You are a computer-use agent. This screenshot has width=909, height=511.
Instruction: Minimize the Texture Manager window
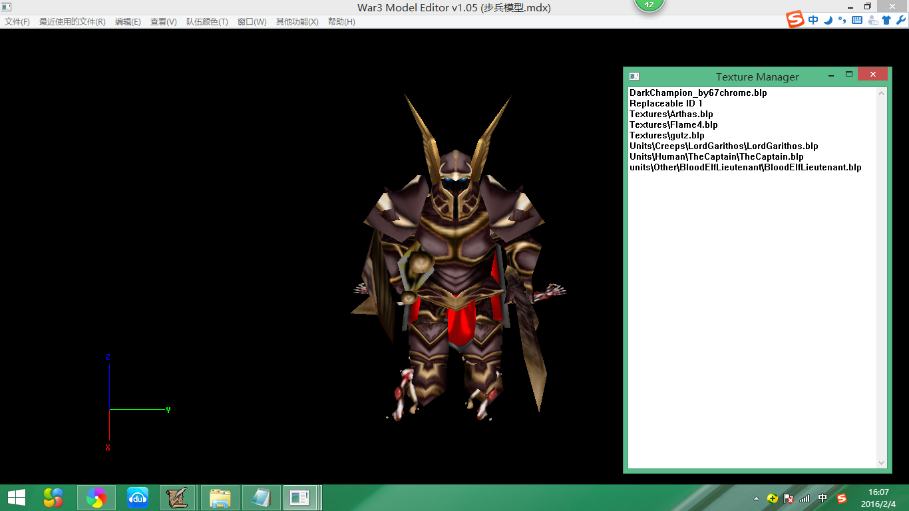pos(831,75)
